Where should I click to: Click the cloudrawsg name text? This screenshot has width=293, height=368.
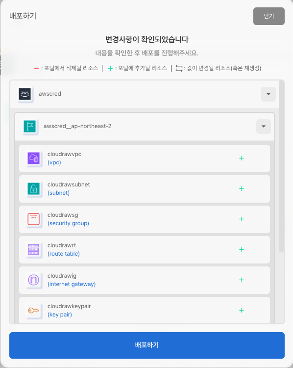[x=63, y=215]
